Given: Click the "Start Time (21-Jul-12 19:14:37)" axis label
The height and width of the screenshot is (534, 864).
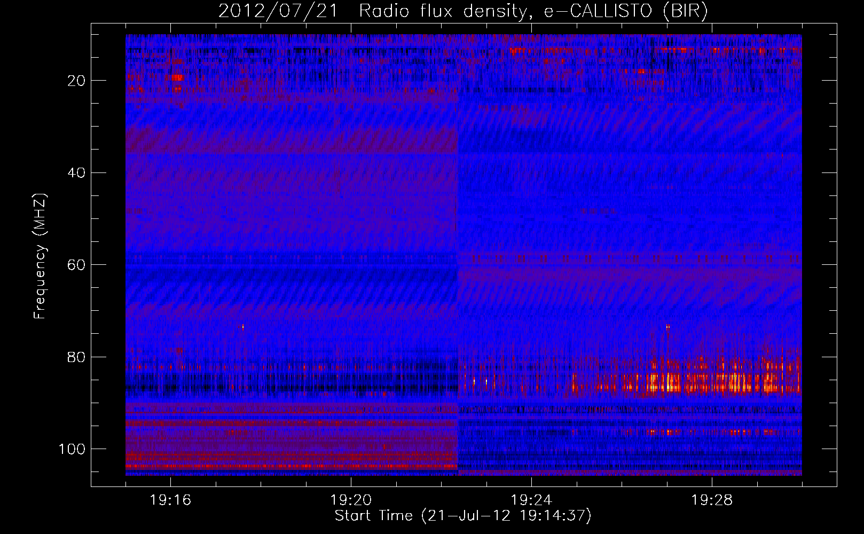Looking at the screenshot, I should coord(463,516).
